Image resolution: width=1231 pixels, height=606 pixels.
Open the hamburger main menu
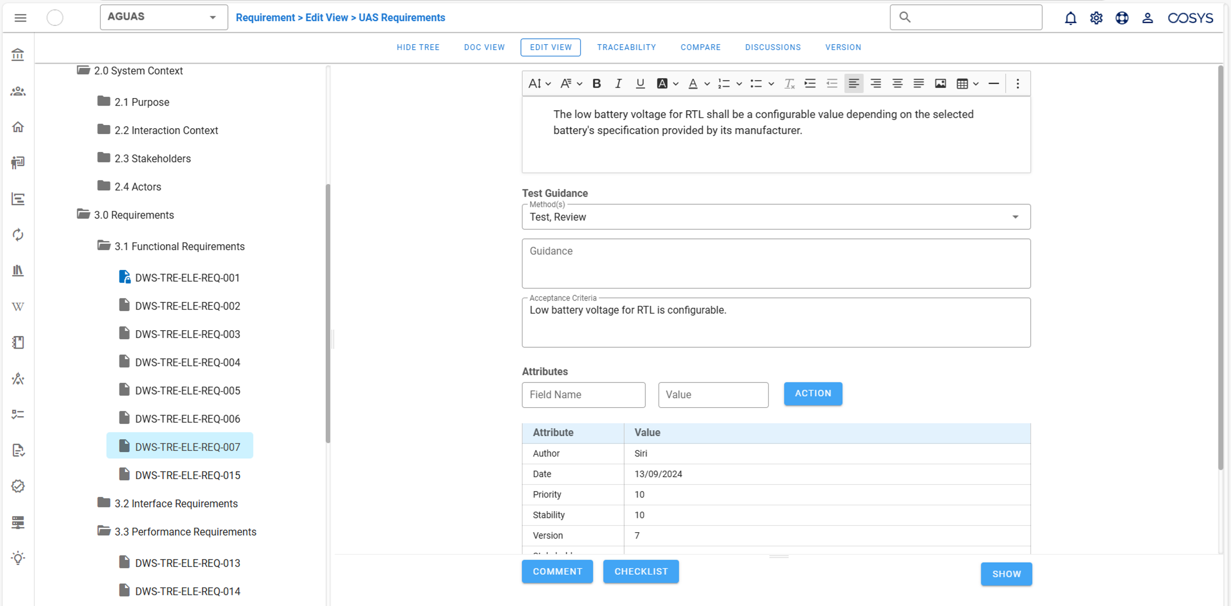pyautogui.click(x=20, y=18)
